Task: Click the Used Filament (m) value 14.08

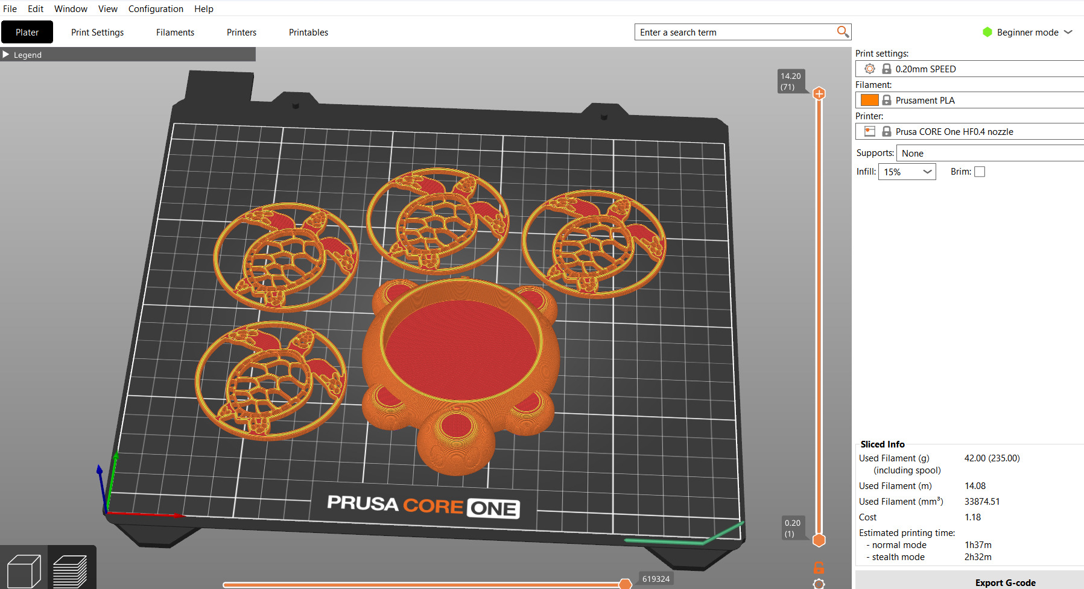Action: coord(975,485)
